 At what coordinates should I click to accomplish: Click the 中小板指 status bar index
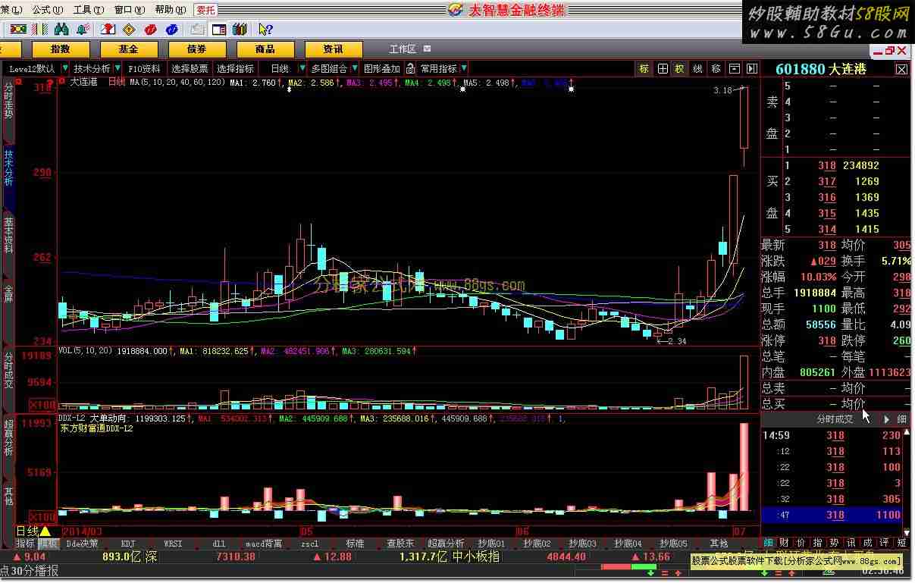coord(475,556)
